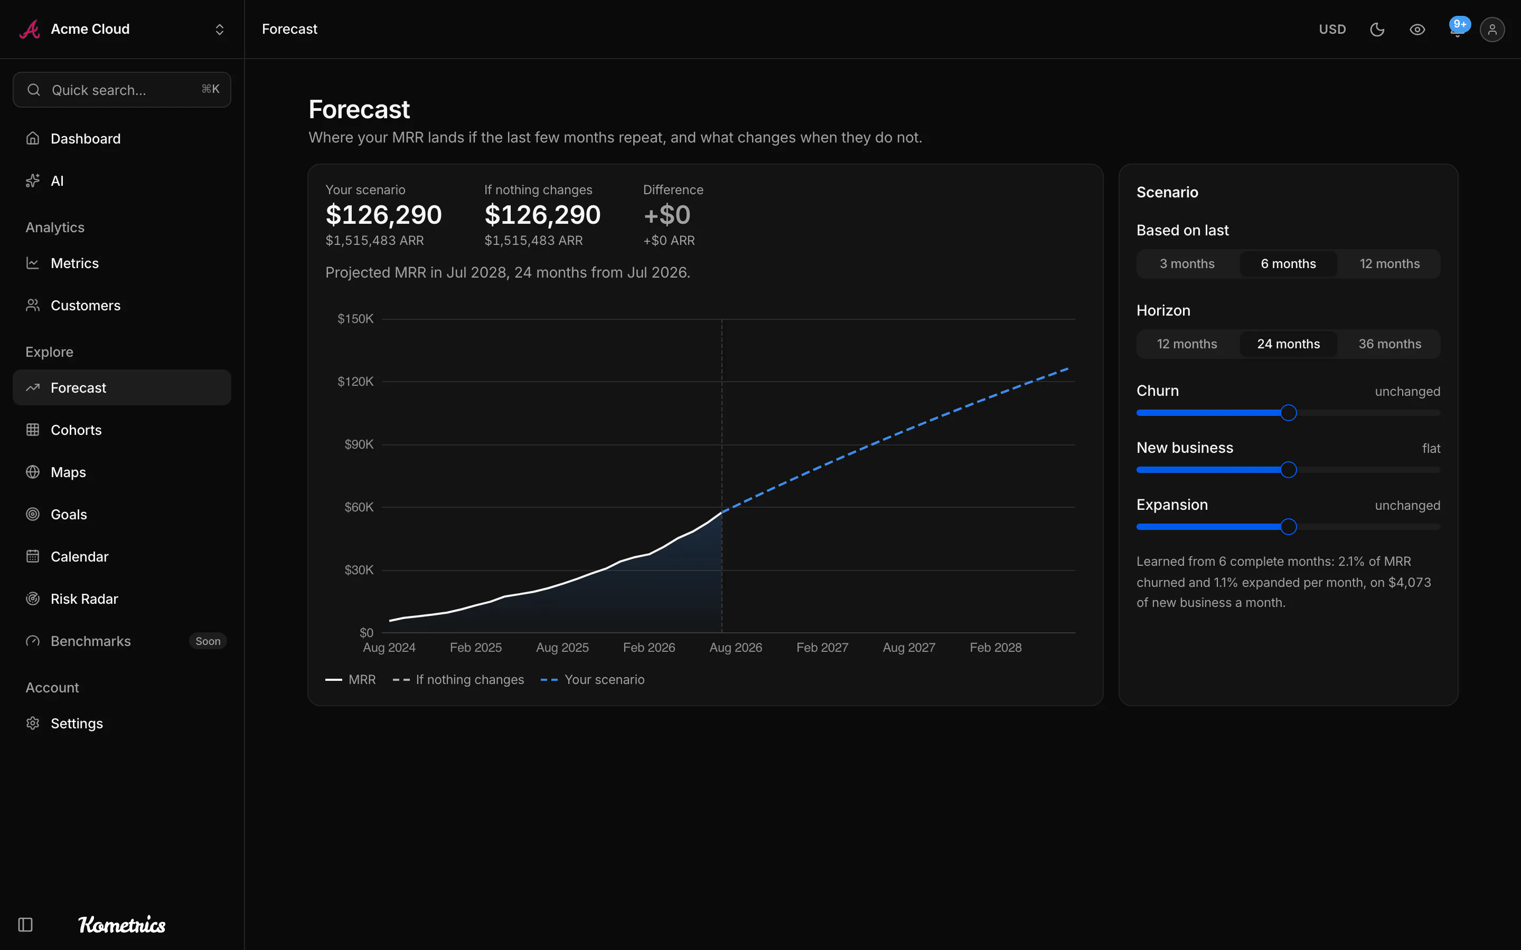The height and width of the screenshot is (950, 1521).
Task: Click the Benchmarks gauge icon
Action: pos(33,641)
